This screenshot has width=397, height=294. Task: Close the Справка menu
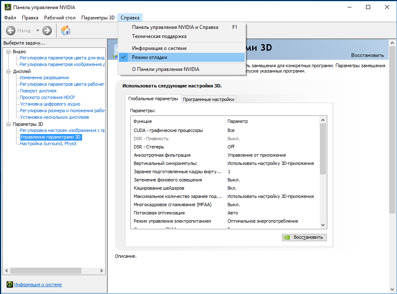coord(130,18)
